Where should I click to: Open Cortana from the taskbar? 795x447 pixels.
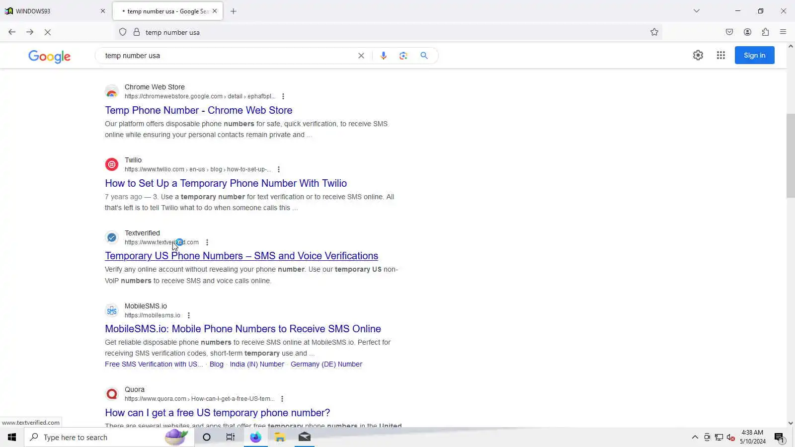tap(207, 437)
